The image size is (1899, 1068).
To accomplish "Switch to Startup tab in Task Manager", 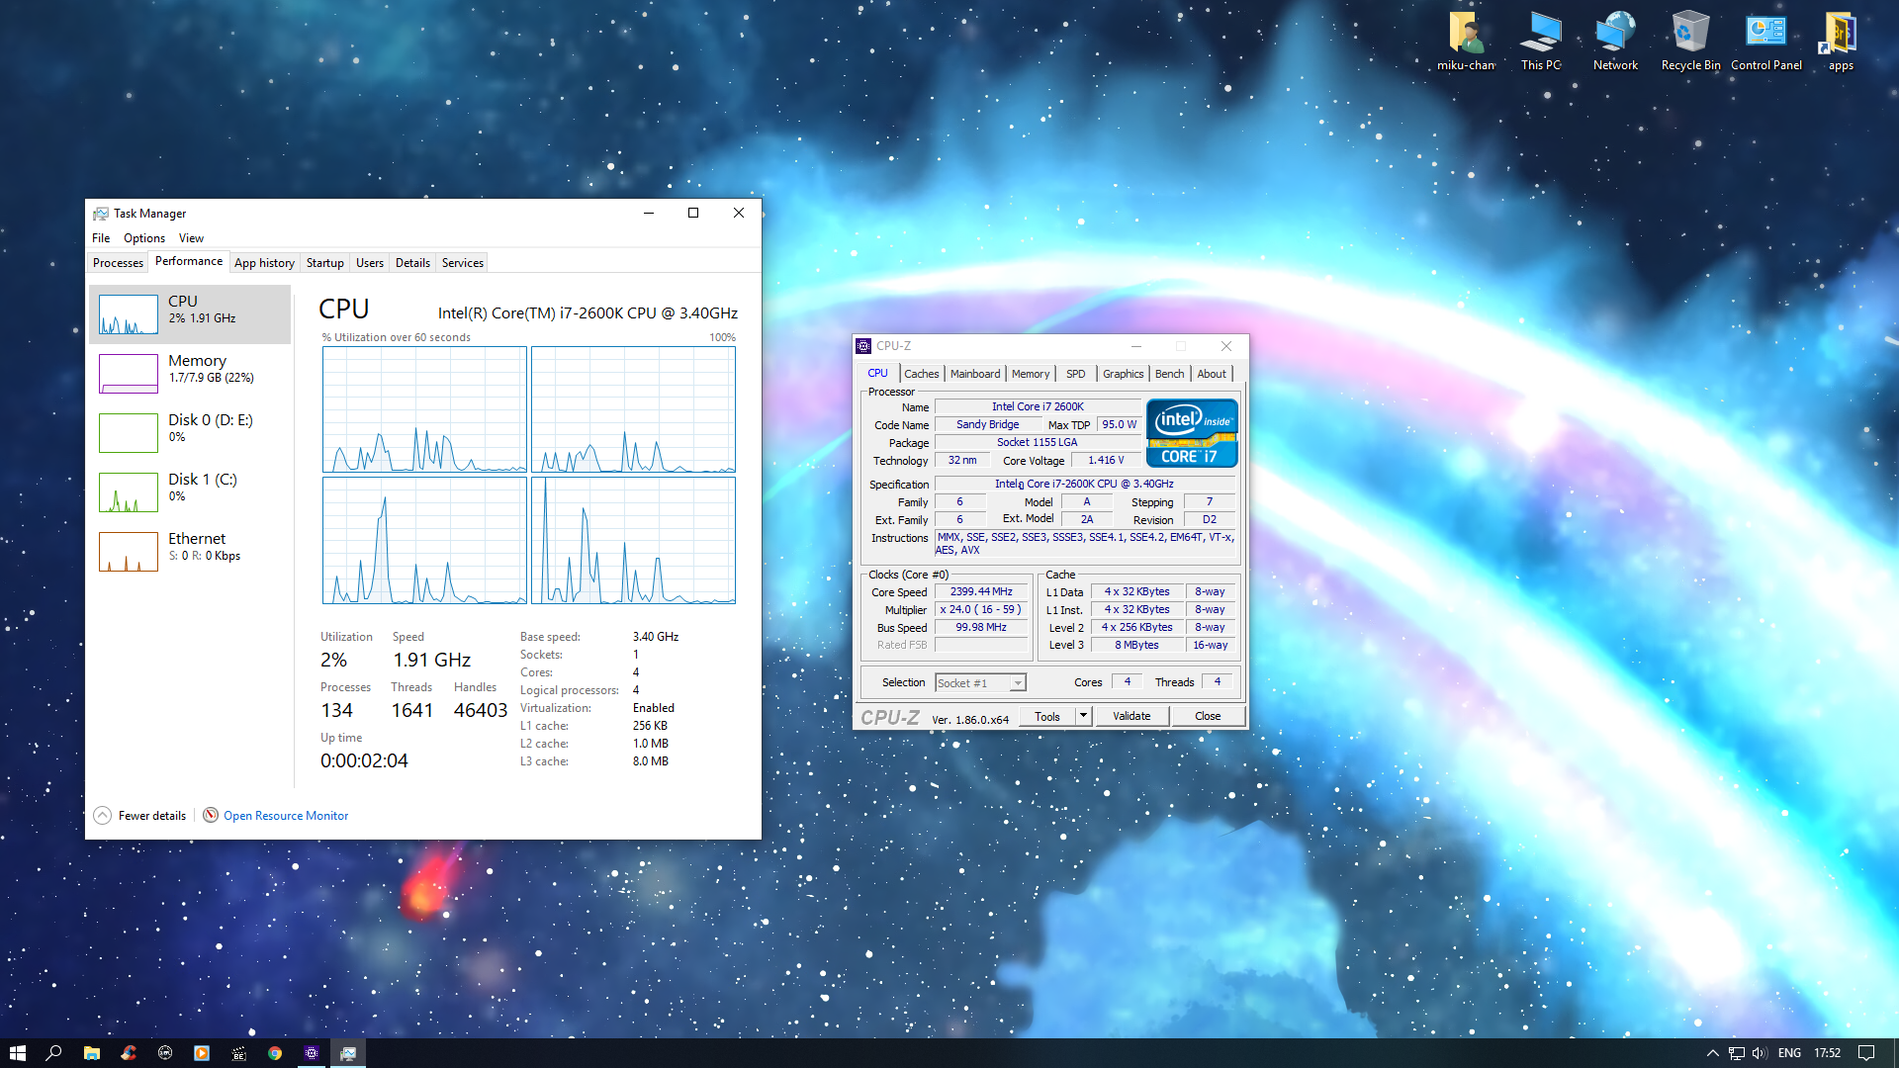I will pos(324,263).
